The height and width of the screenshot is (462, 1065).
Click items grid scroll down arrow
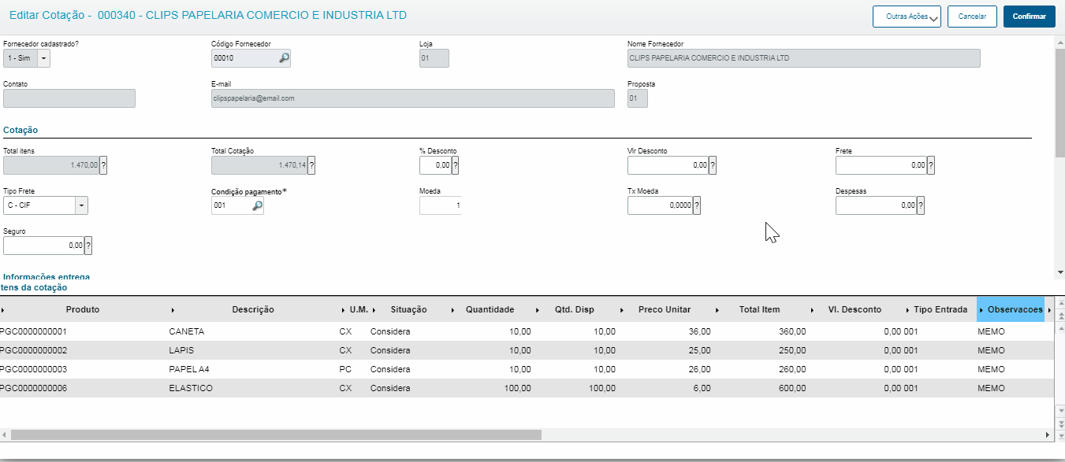pyautogui.click(x=1059, y=412)
